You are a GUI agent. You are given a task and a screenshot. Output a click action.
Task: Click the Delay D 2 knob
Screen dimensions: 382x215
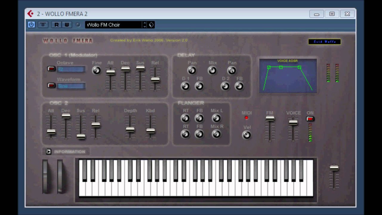225,86
